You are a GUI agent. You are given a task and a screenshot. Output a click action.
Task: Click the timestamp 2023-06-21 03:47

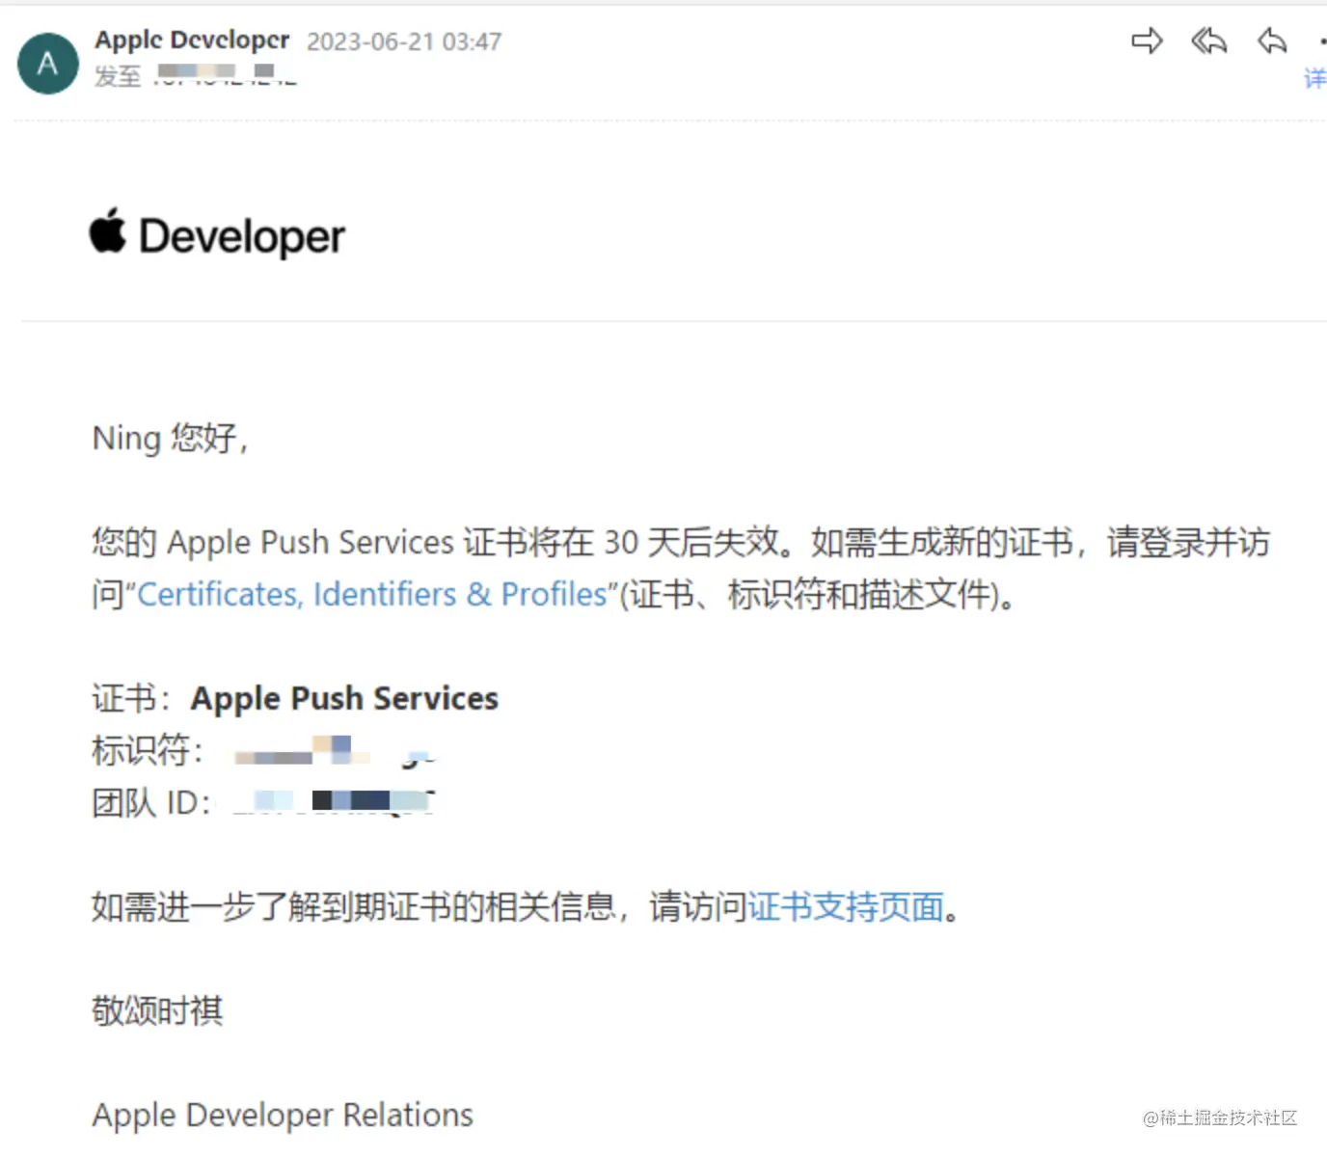(404, 40)
